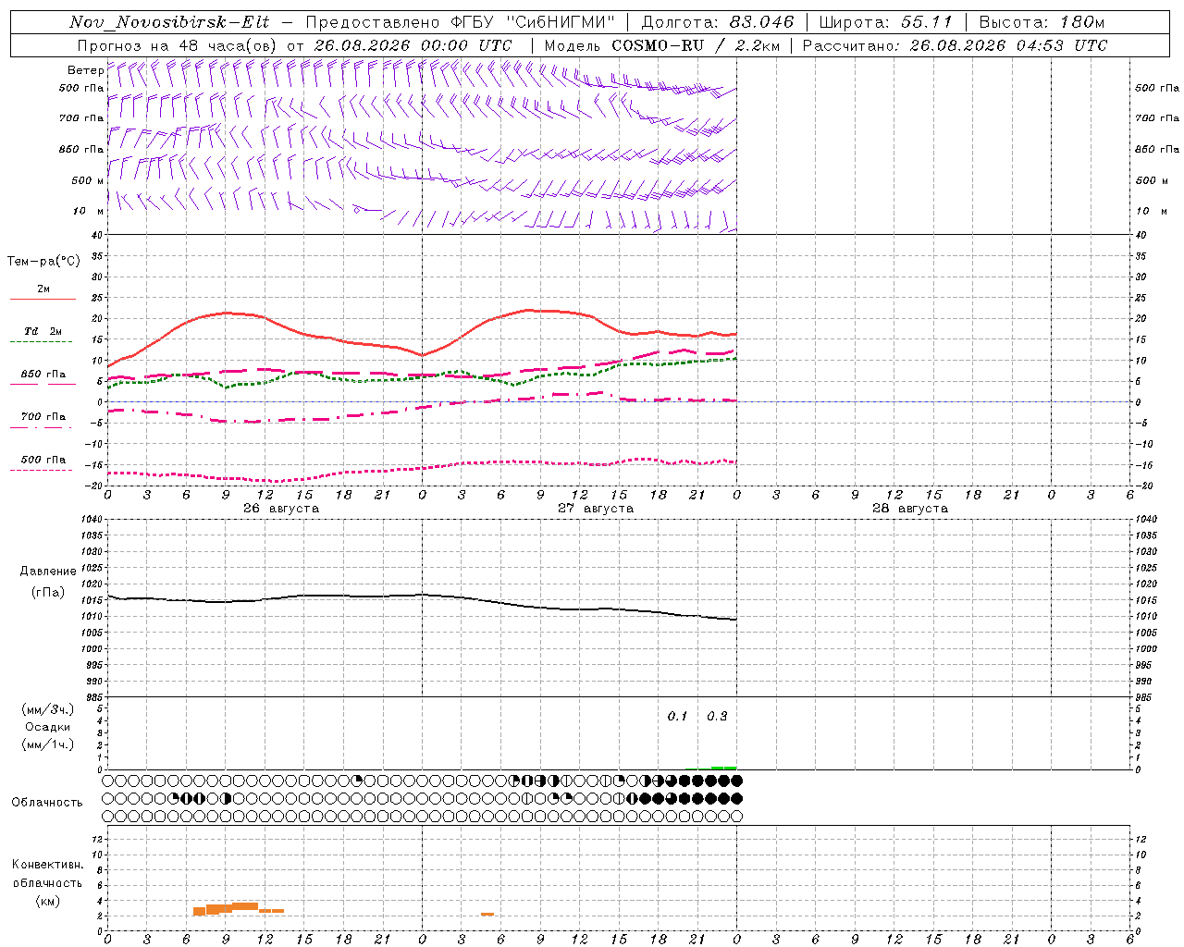This screenshot has width=1184, height=947.
Task: Click the 0.3 precipitation value
Action: coord(717,716)
